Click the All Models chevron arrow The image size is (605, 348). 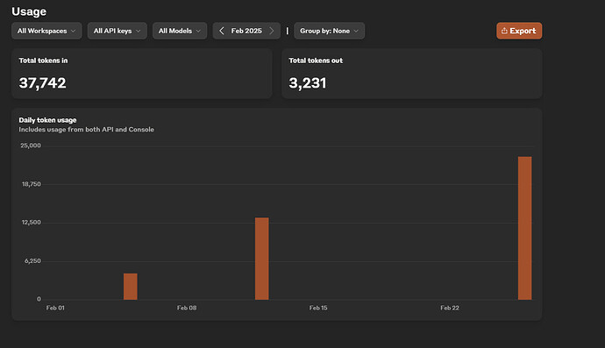[198, 31]
